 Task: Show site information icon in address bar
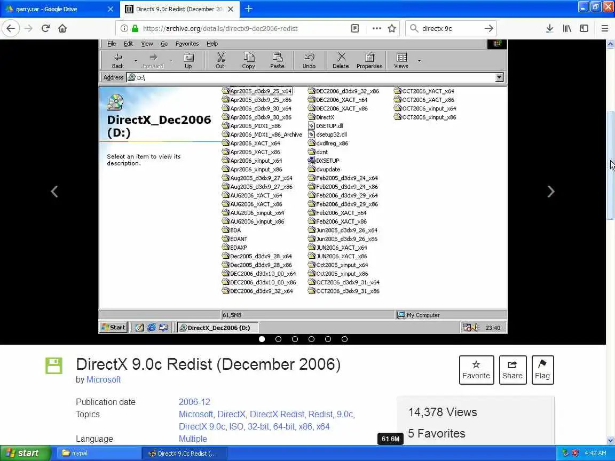[124, 28]
